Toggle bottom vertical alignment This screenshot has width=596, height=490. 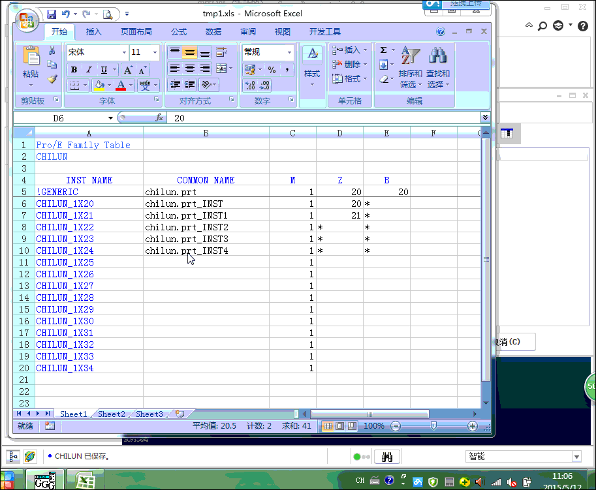204,52
